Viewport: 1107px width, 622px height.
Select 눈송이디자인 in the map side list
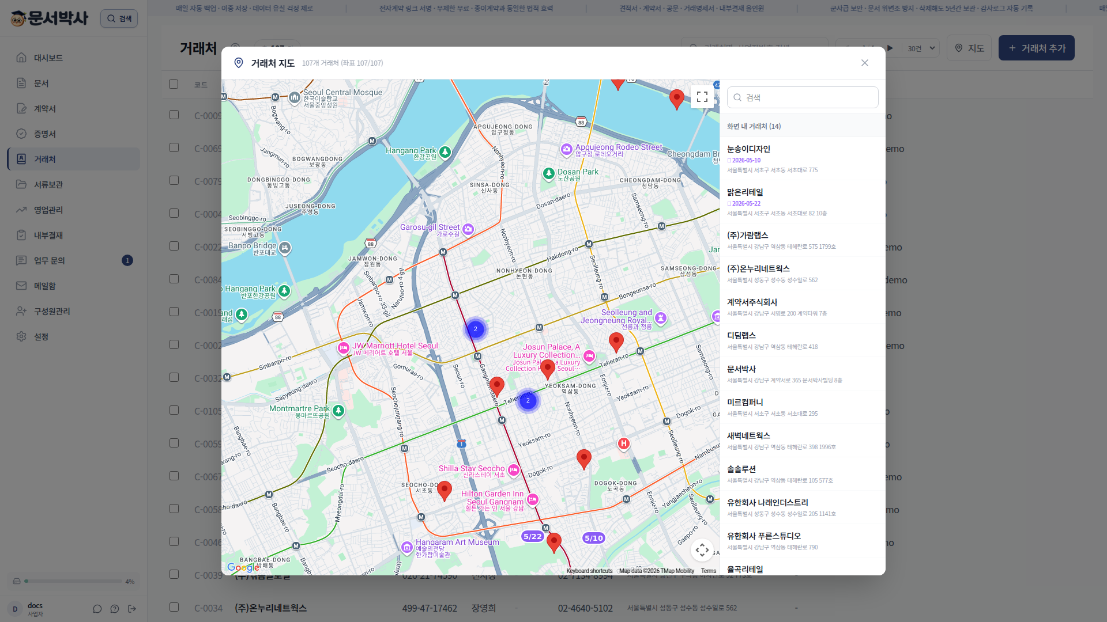pyautogui.click(x=803, y=158)
